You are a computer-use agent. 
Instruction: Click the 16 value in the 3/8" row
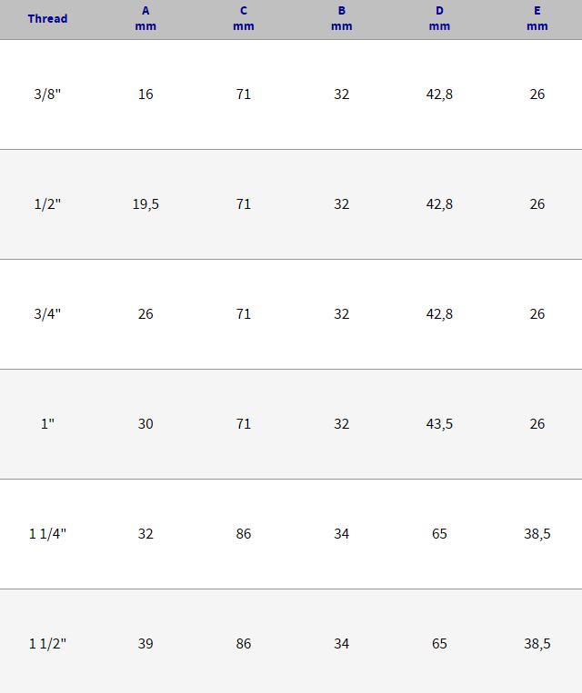(145, 94)
